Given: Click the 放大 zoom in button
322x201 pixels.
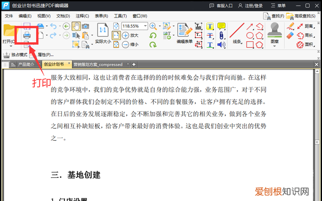Looking at the screenshot, I should 130,35.
